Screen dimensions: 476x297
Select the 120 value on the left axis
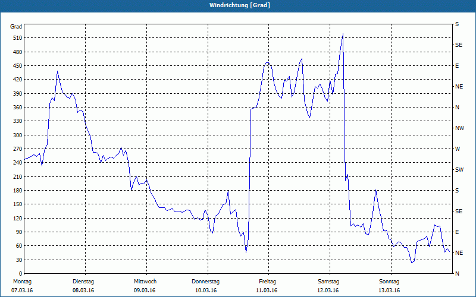pyautogui.click(x=18, y=218)
